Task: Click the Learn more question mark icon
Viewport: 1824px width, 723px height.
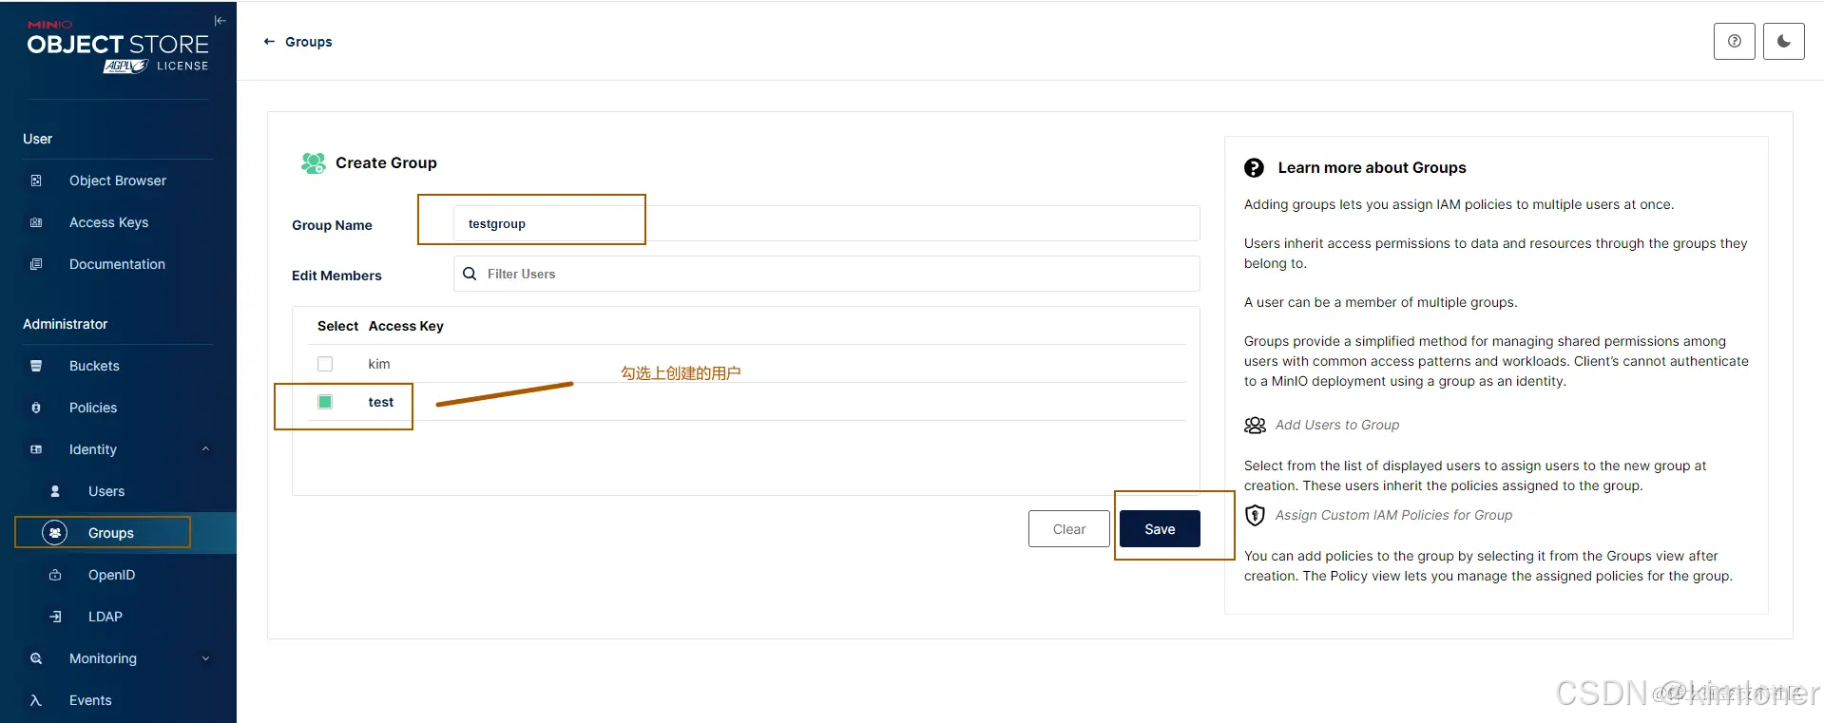Action: coord(1254,168)
